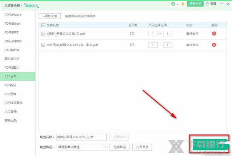Uncheck (复制)-新建文本文档 (2).pdf checkbox

coord(43,34)
